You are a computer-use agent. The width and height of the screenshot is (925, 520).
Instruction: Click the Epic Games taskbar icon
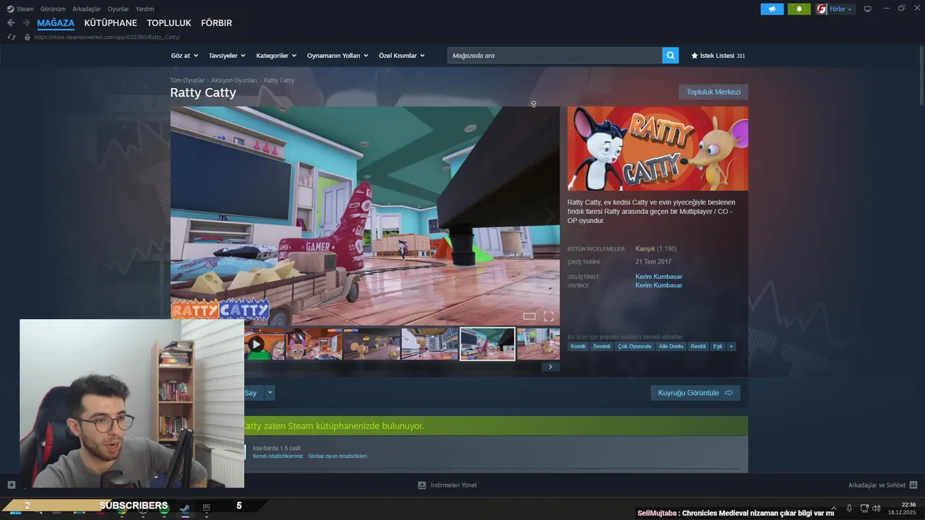point(206,508)
